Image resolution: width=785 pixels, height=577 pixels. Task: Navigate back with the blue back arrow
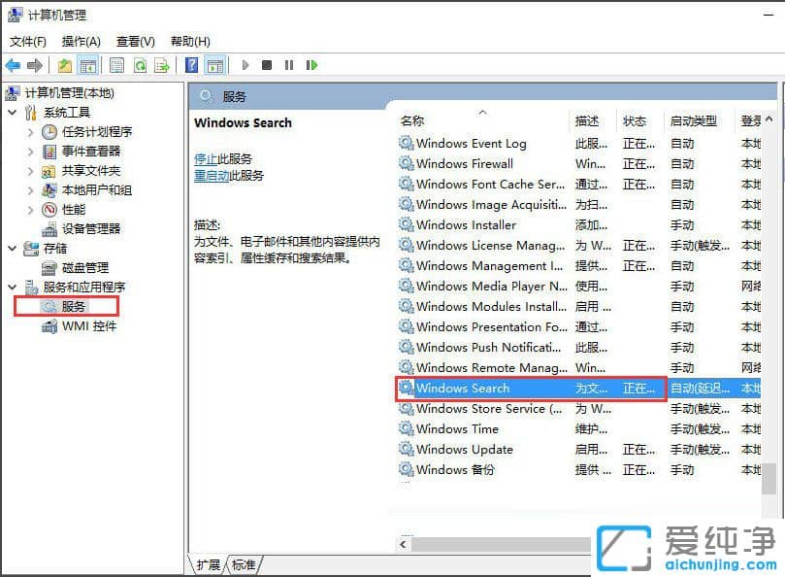(12, 65)
